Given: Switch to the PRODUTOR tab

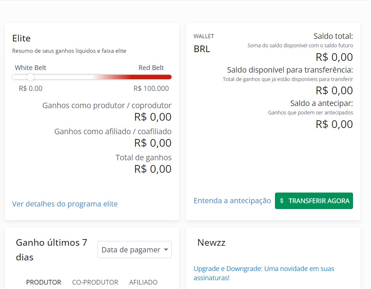Looking at the screenshot, I should pyautogui.click(x=44, y=282).
